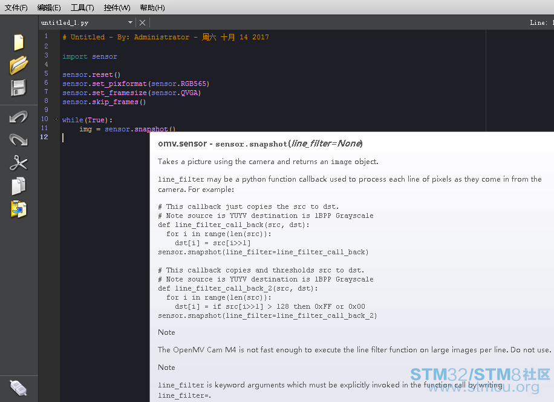This screenshot has width=554, height=402.
Task: Open the 编辑(E) menu
Action: click(49, 8)
